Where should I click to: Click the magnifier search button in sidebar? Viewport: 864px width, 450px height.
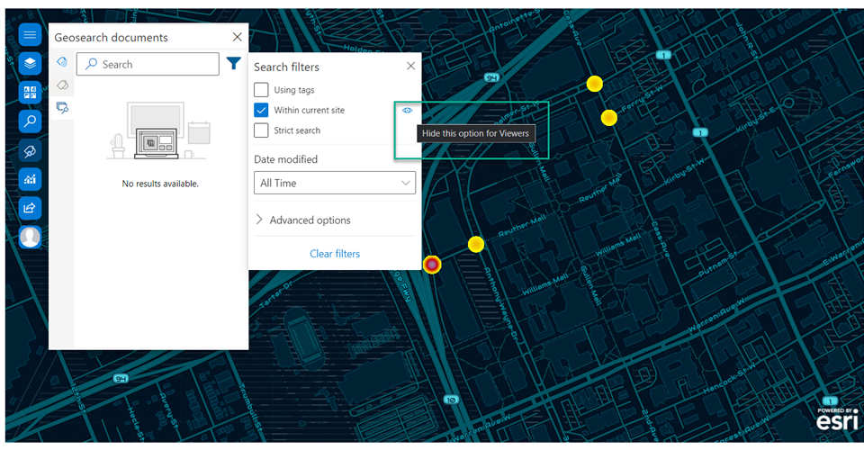pos(30,121)
